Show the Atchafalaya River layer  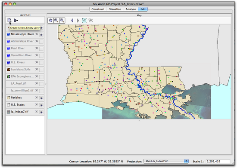pyautogui.click(x=41, y=42)
